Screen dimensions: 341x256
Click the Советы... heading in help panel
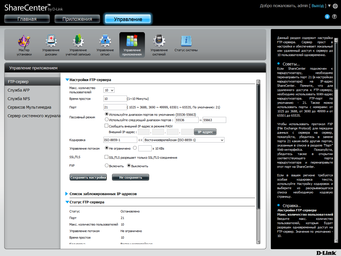pyautogui.click(x=291, y=64)
